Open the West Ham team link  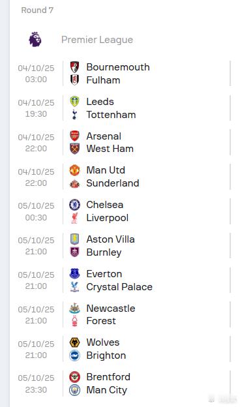[x=110, y=149]
